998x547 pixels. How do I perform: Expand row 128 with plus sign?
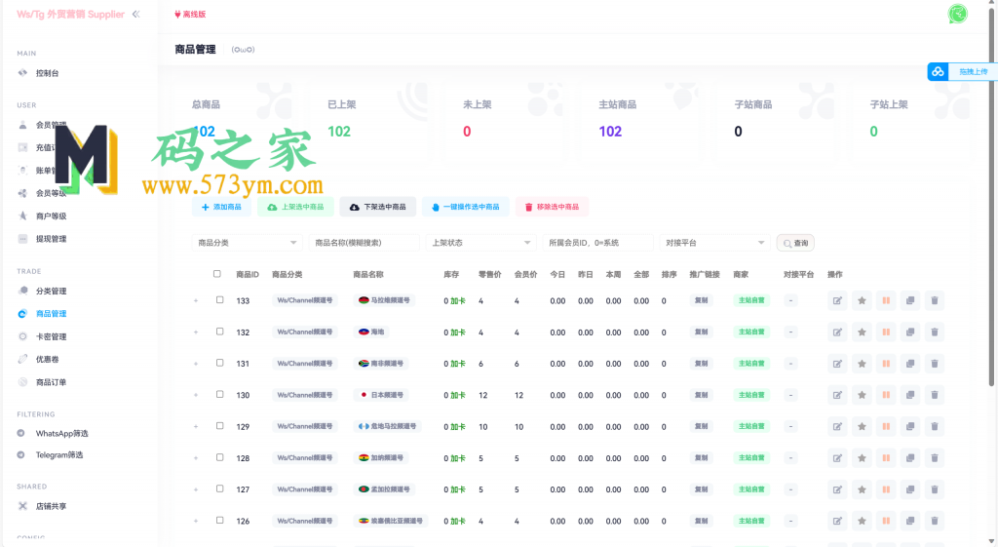point(196,458)
